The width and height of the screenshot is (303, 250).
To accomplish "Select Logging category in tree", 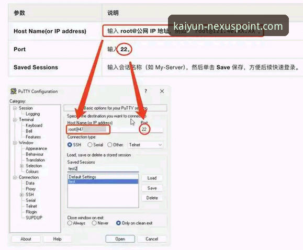I will [x=32, y=114].
